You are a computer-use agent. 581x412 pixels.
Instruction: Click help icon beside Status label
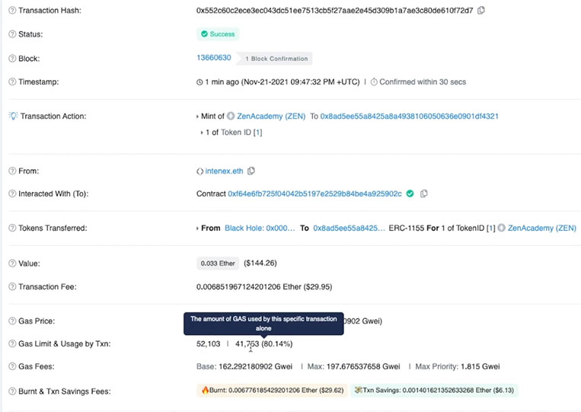tap(12, 34)
